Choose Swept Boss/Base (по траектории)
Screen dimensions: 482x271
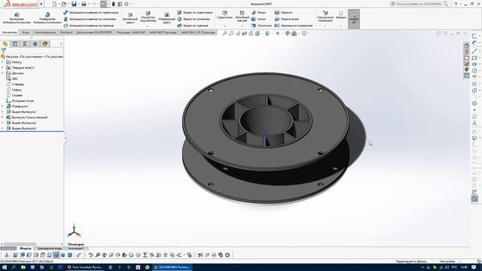click(x=91, y=13)
